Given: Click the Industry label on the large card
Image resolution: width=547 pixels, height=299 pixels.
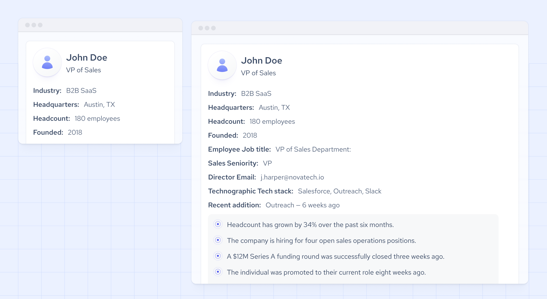Looking at the screenshot, I should (x=222, y=93).
